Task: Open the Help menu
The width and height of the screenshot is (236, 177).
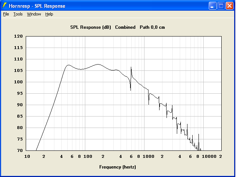Action: 49,14
